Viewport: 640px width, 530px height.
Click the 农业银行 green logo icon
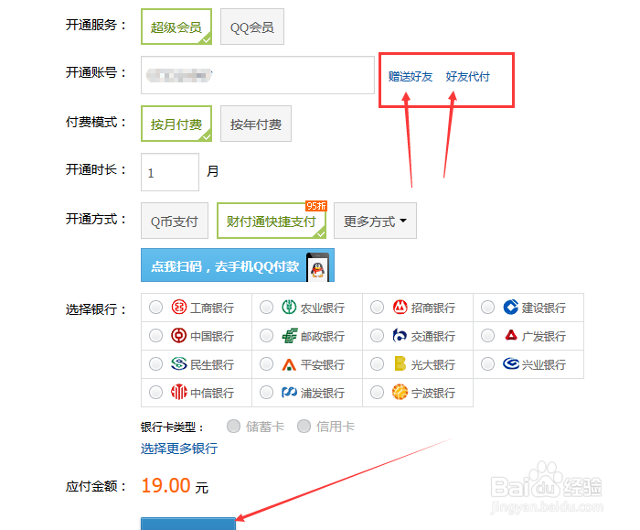pos(289,307)
